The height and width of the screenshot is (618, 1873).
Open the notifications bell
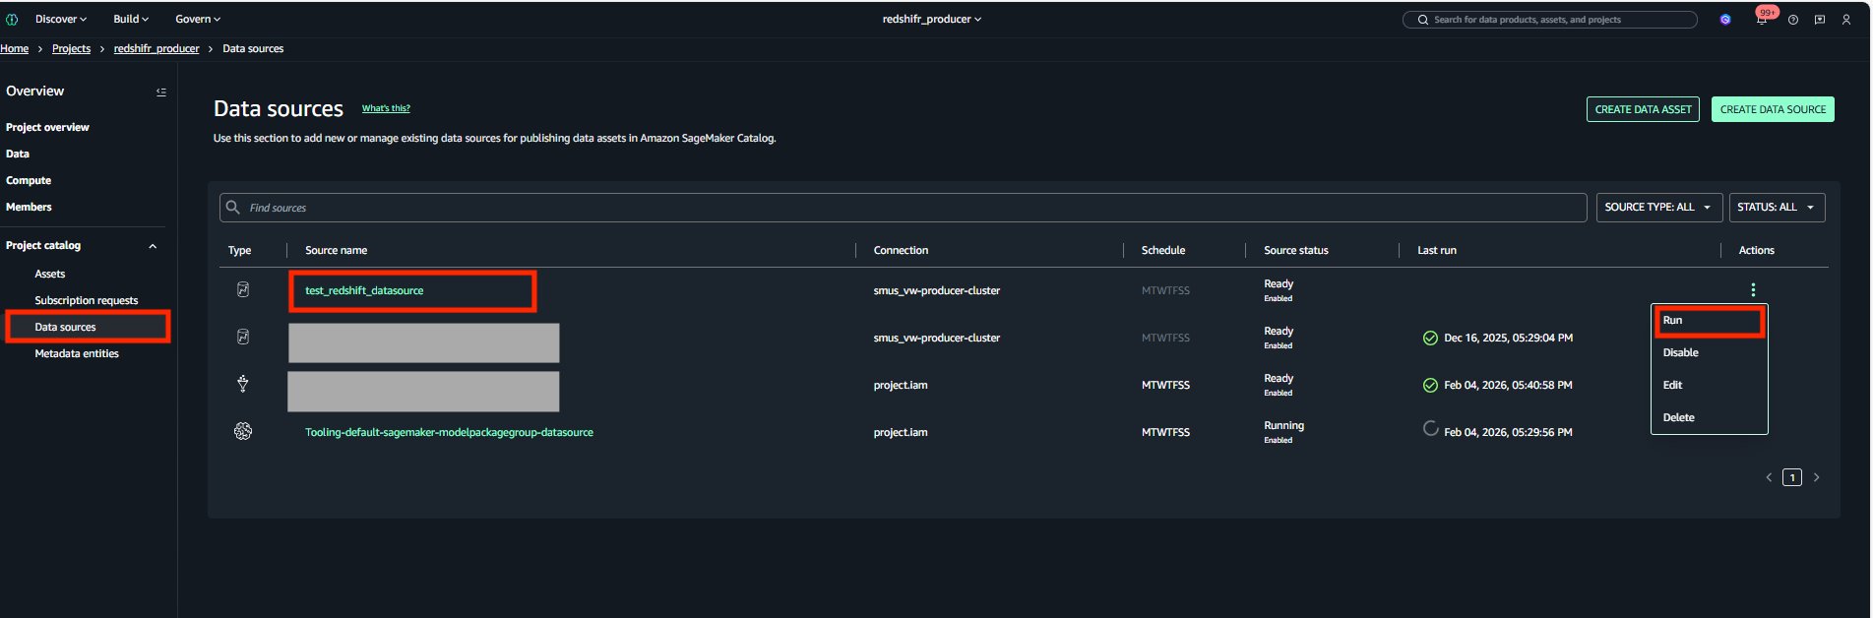coord(1762,20)
